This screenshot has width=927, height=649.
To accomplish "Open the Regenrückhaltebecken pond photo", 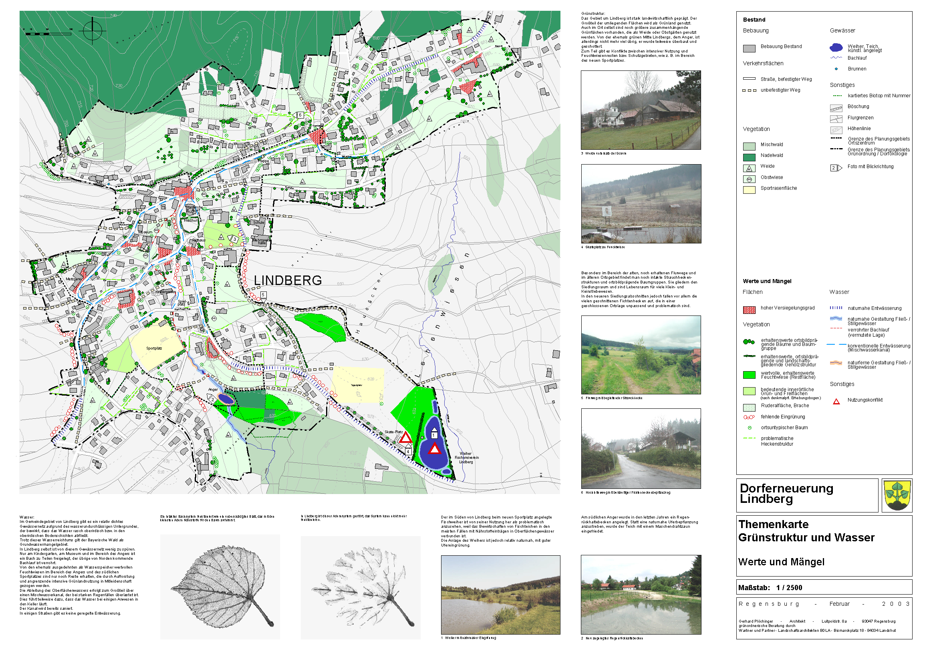I will (x=640, y=594).
